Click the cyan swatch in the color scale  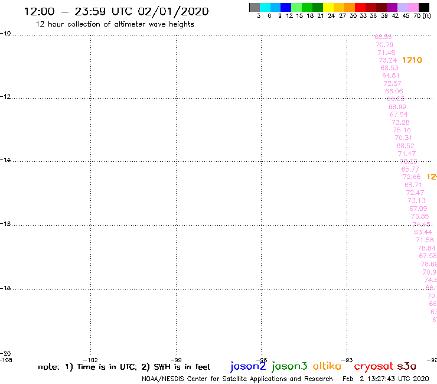[265, 7]
